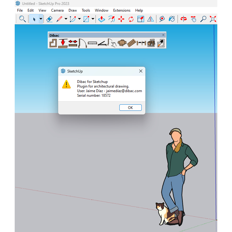
Task: Select the Dibac Door tool
Action: click(x=83, y=43)
